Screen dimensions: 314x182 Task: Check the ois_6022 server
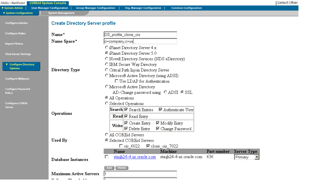click(121, 146)
